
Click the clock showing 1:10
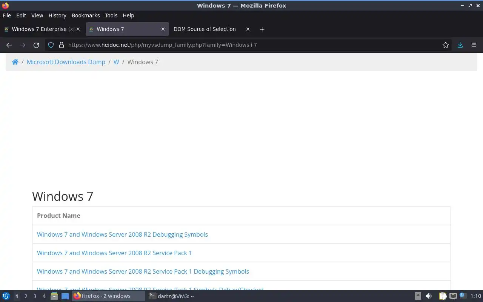pos(475,296)
